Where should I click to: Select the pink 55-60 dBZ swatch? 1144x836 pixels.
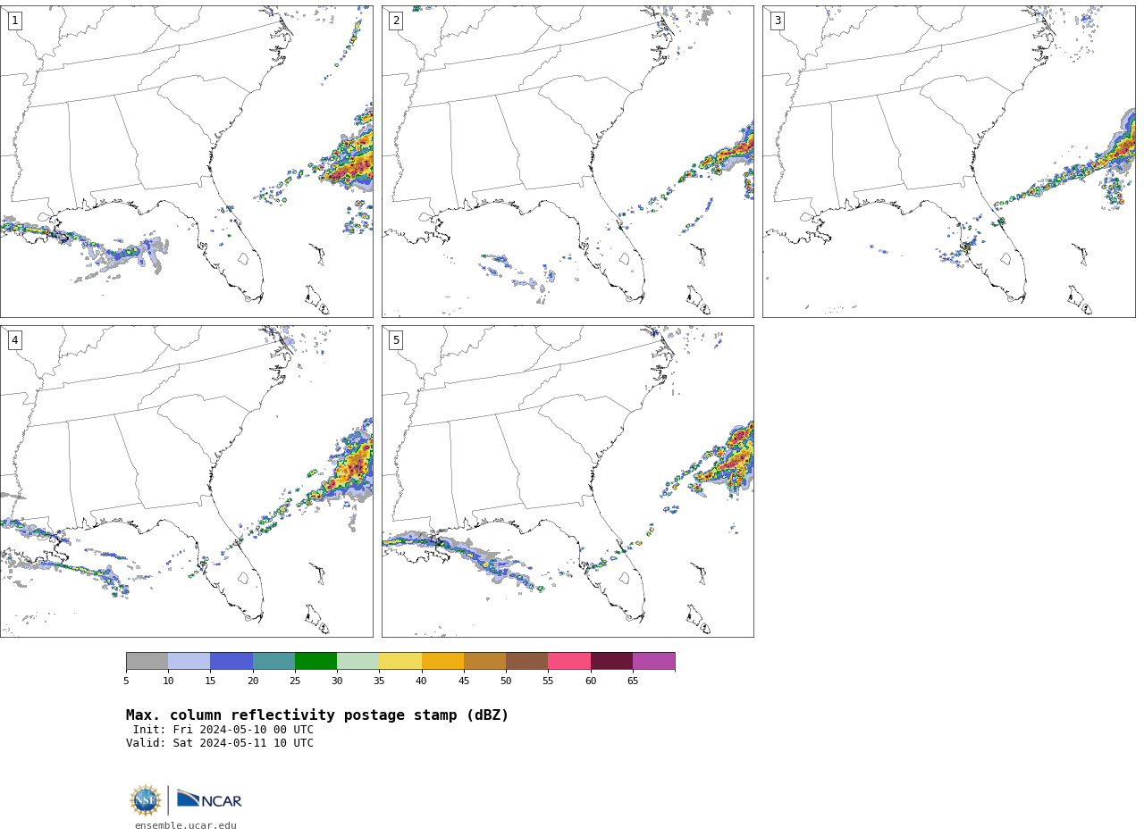pyautogui.click(x=569, y=661)
